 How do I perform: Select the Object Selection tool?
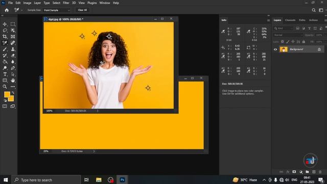[x=13, y=31]
